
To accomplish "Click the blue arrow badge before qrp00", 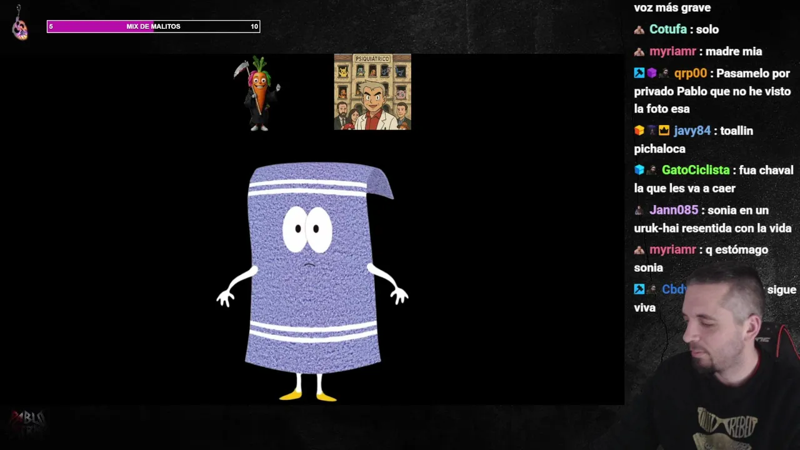I will pos(639,73).
